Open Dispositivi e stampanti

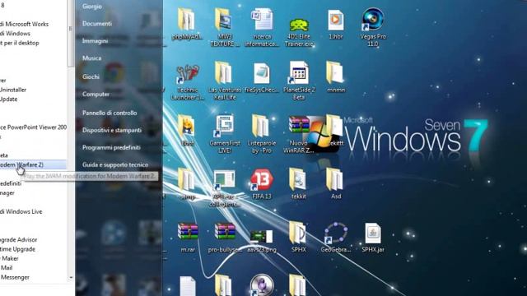[112, 130]
